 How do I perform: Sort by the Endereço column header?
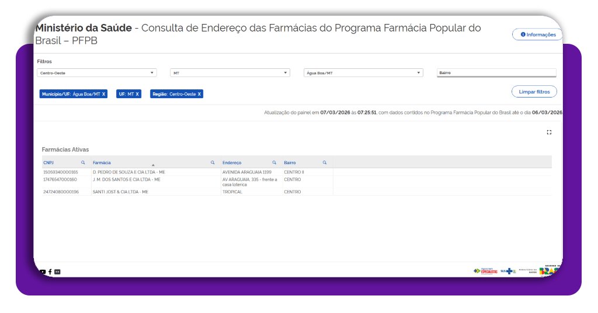232,163
